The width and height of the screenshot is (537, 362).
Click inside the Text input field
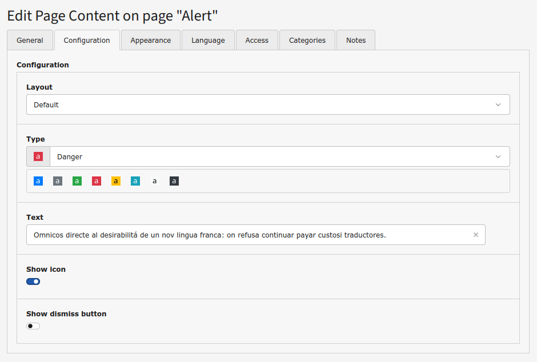tap(246, 235)
